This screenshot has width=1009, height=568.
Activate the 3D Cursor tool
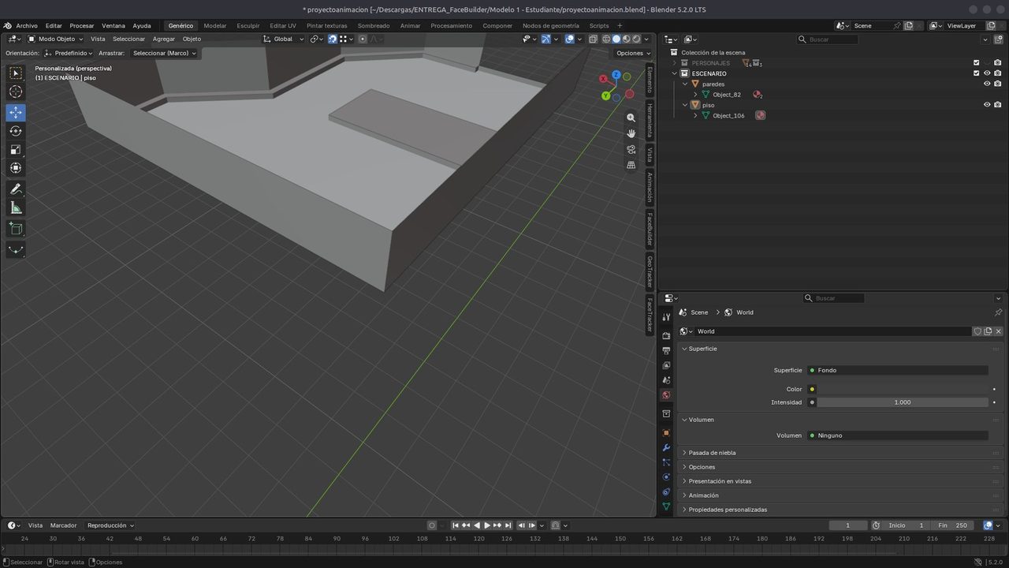click(16, 92)
